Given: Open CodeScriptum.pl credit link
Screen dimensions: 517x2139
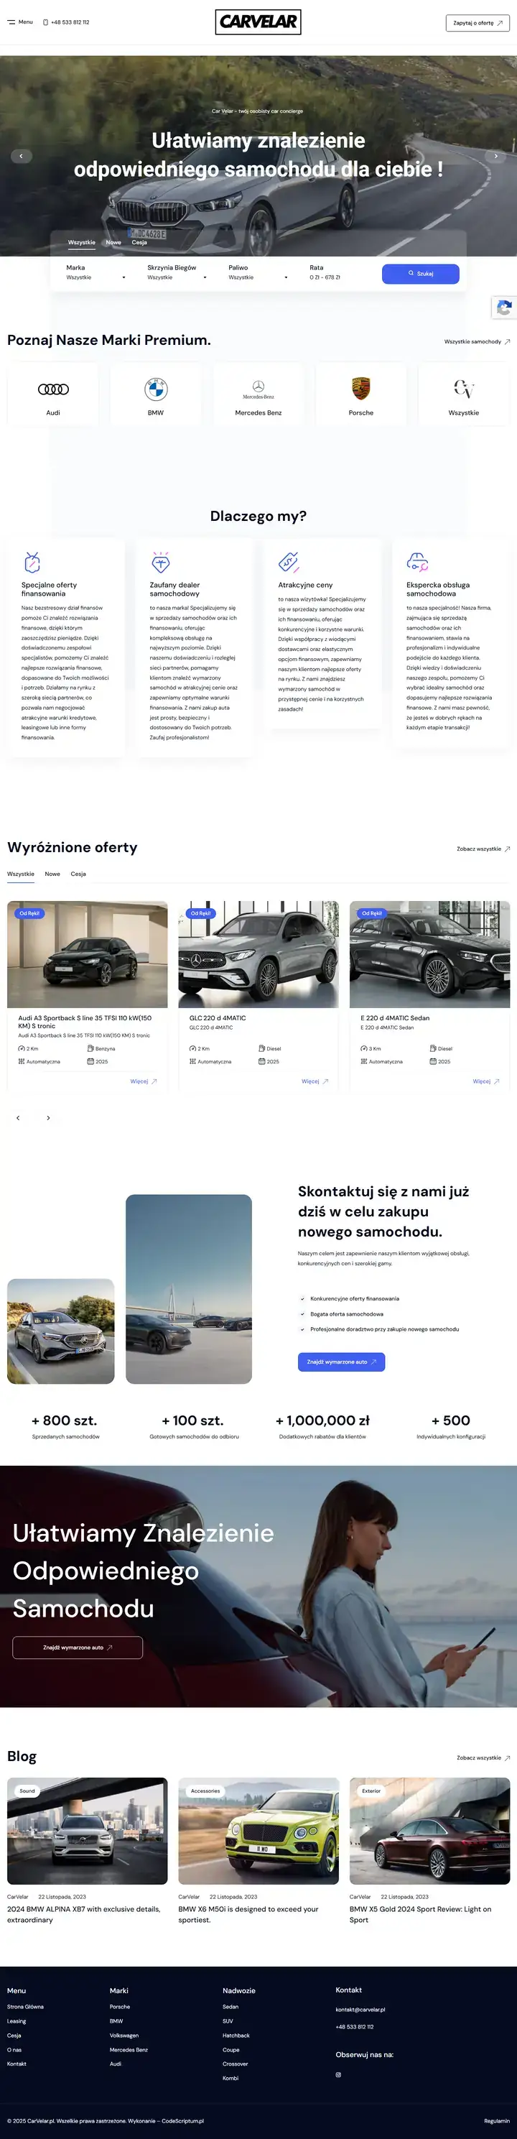Looking at the screenshot, I should click(182, 2121).
